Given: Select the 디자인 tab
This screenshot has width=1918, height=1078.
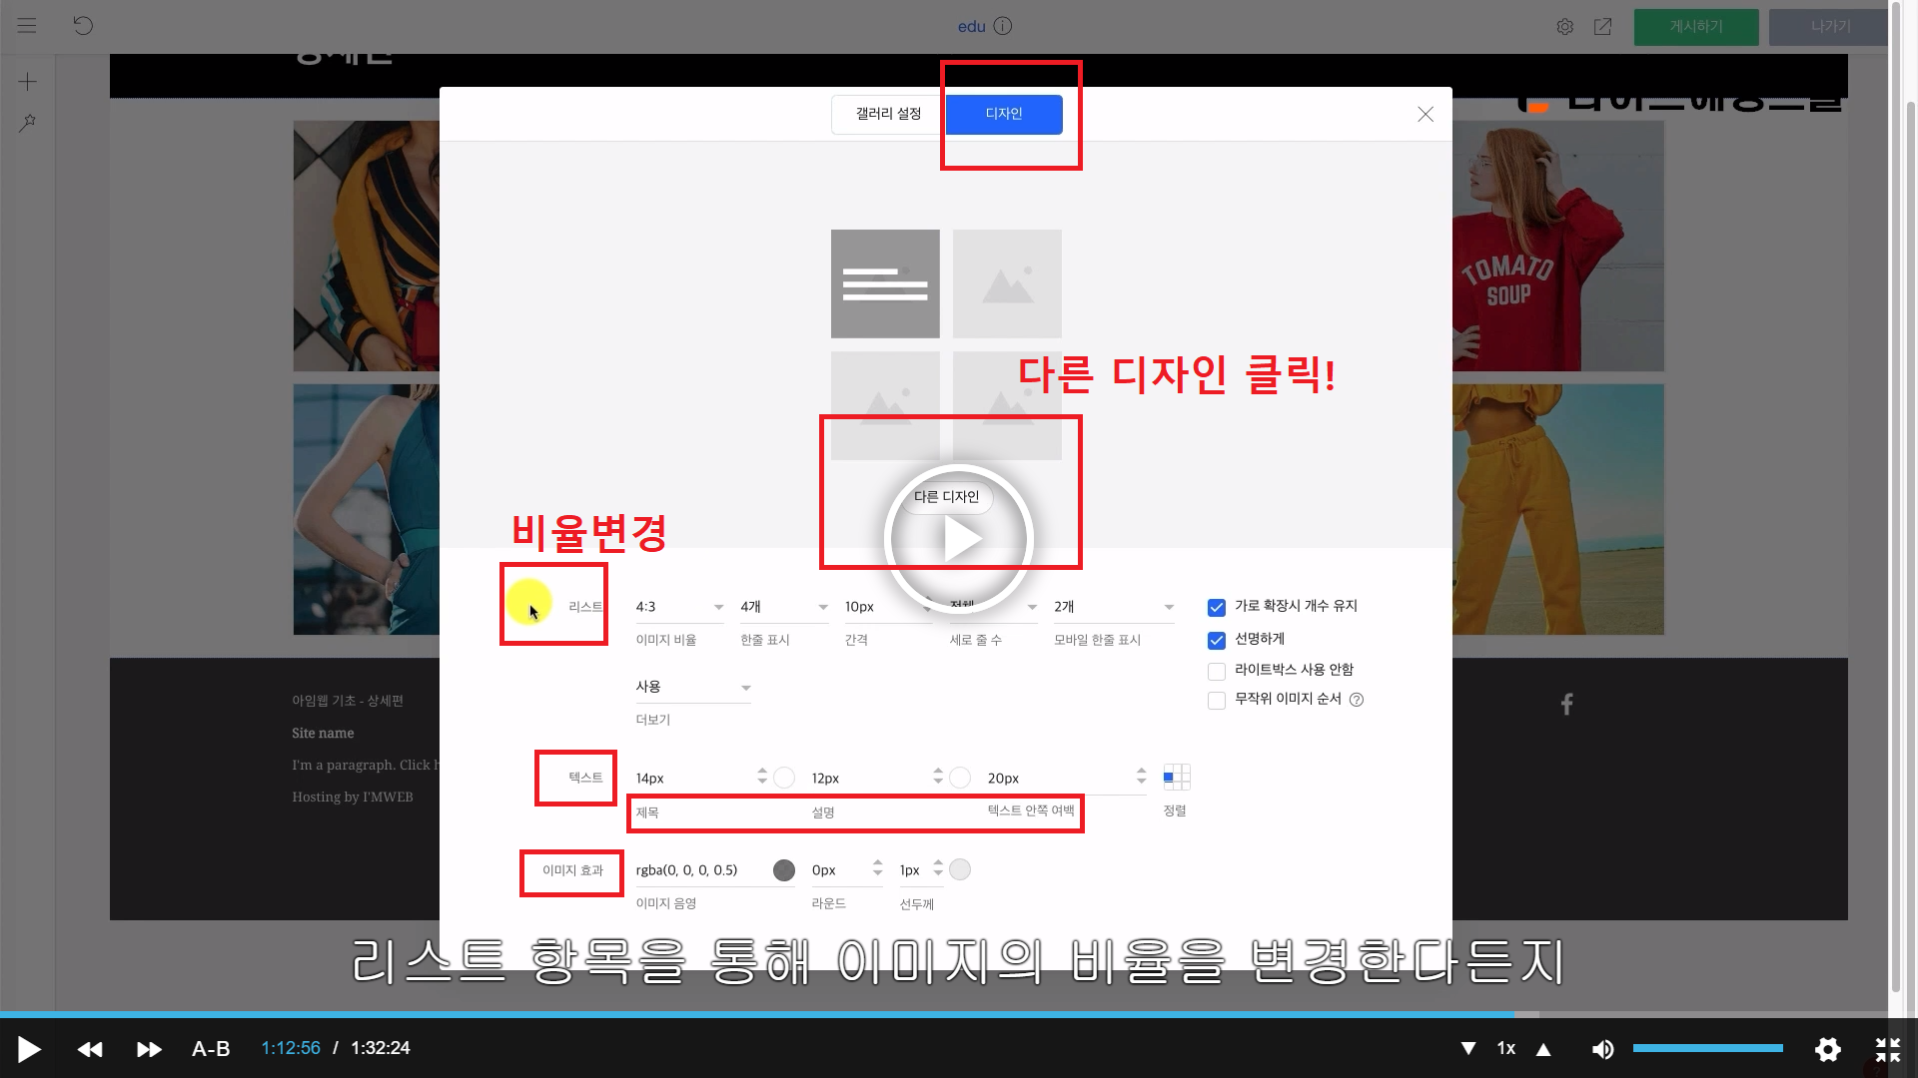Looking at the screenshot, I should (1004, 114).
